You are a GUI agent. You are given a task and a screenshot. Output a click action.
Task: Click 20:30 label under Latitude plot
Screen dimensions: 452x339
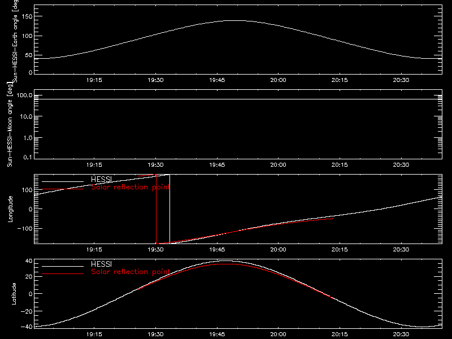click(401, 334)
